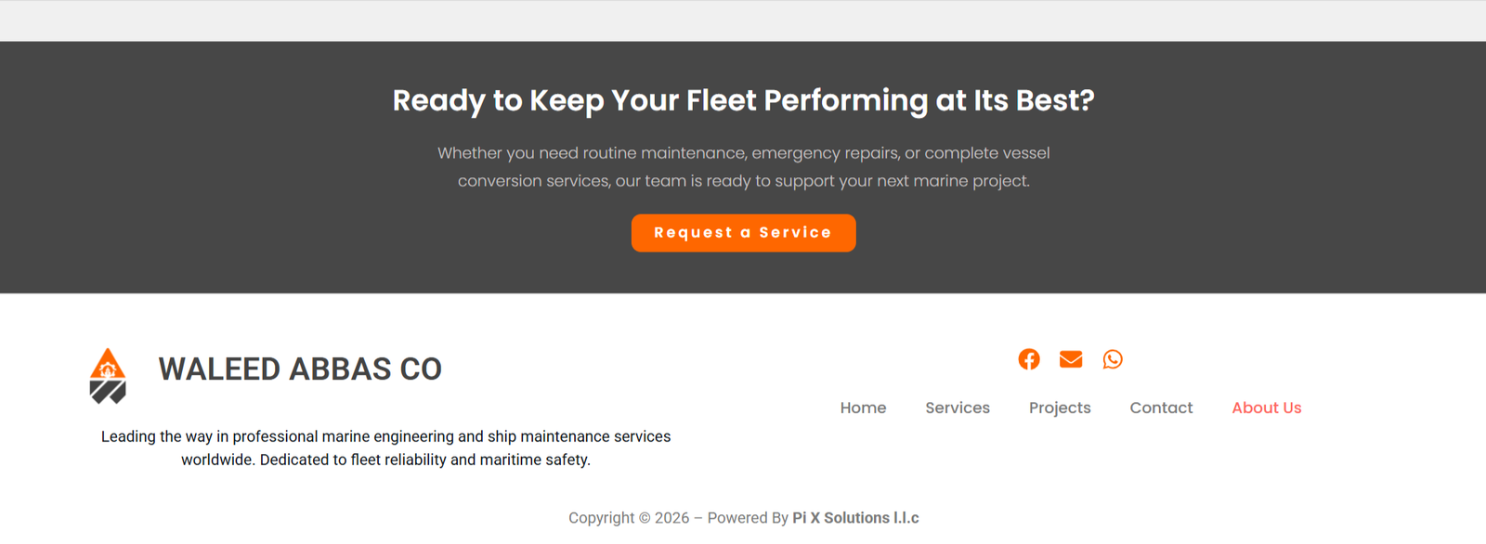Viewport: 1486px width, 544px height.
Task: Open the Facebook social icon
Action: [x=1029, y=359]
